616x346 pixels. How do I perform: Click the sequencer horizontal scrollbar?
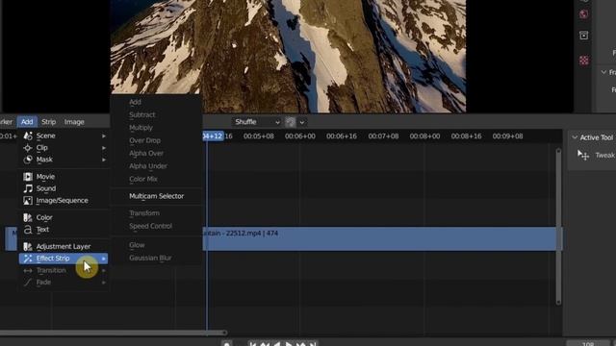click(x=114, y=334)
